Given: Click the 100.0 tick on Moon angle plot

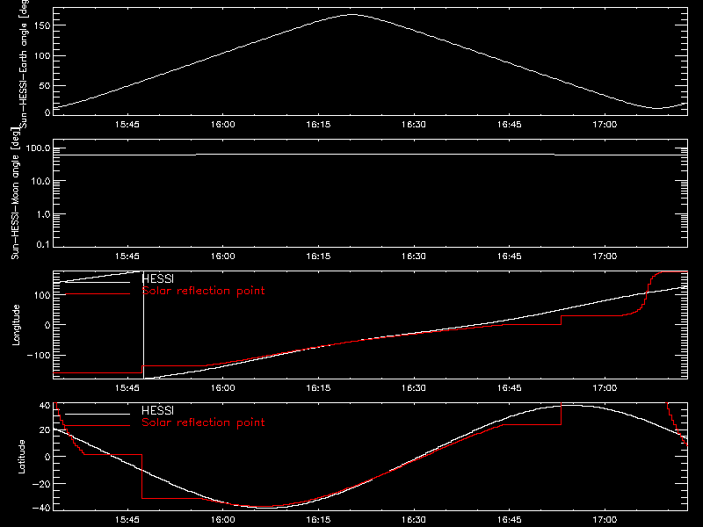Looking at the screenshot, I should pos(38,148).
